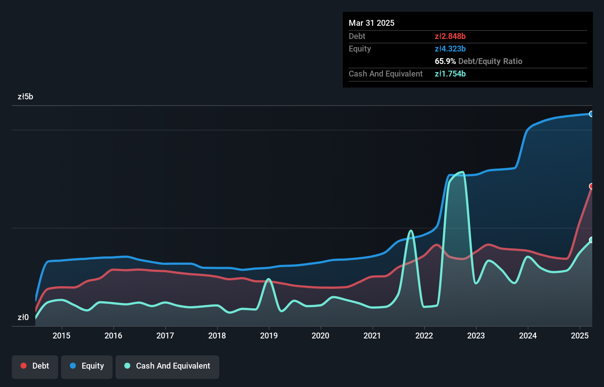Click the zł4.323b equity value
Screen dimensions: 604x387
coord(450,49)
